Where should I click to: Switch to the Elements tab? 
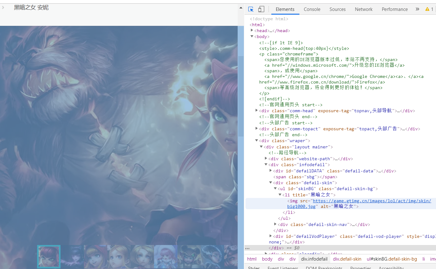(x=285, y=9)
